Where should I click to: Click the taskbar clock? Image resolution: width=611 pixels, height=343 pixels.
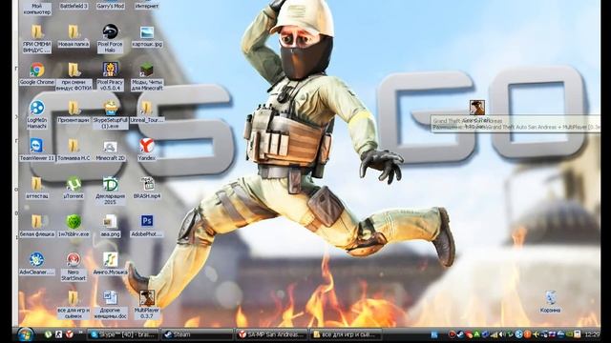point(592,334)
